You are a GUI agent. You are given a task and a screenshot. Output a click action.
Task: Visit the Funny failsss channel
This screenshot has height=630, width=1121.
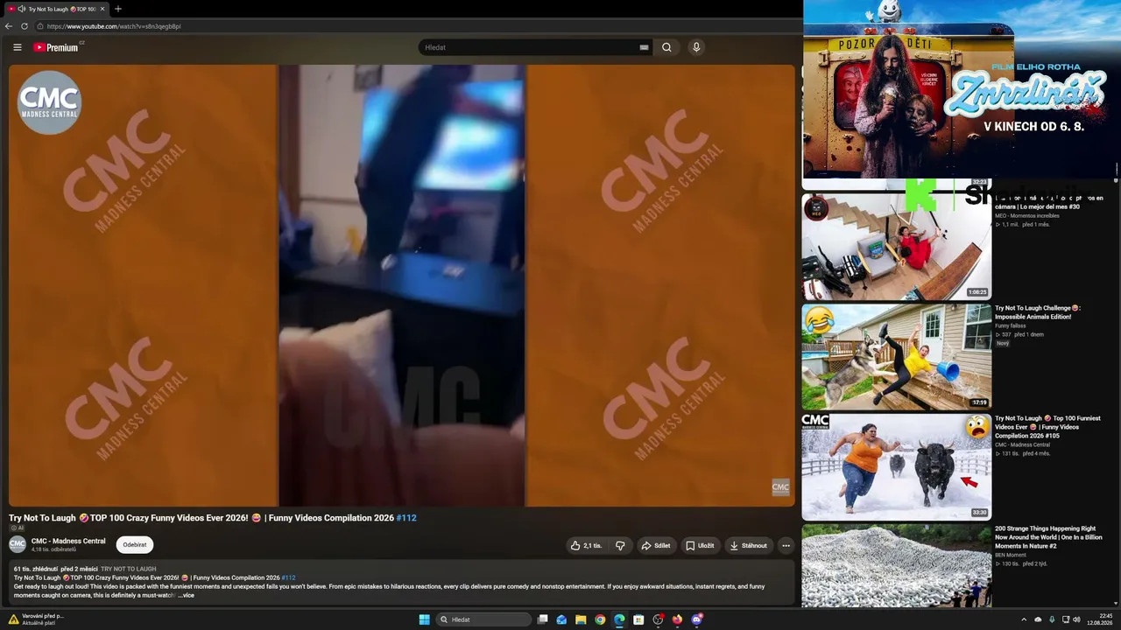1010,325
